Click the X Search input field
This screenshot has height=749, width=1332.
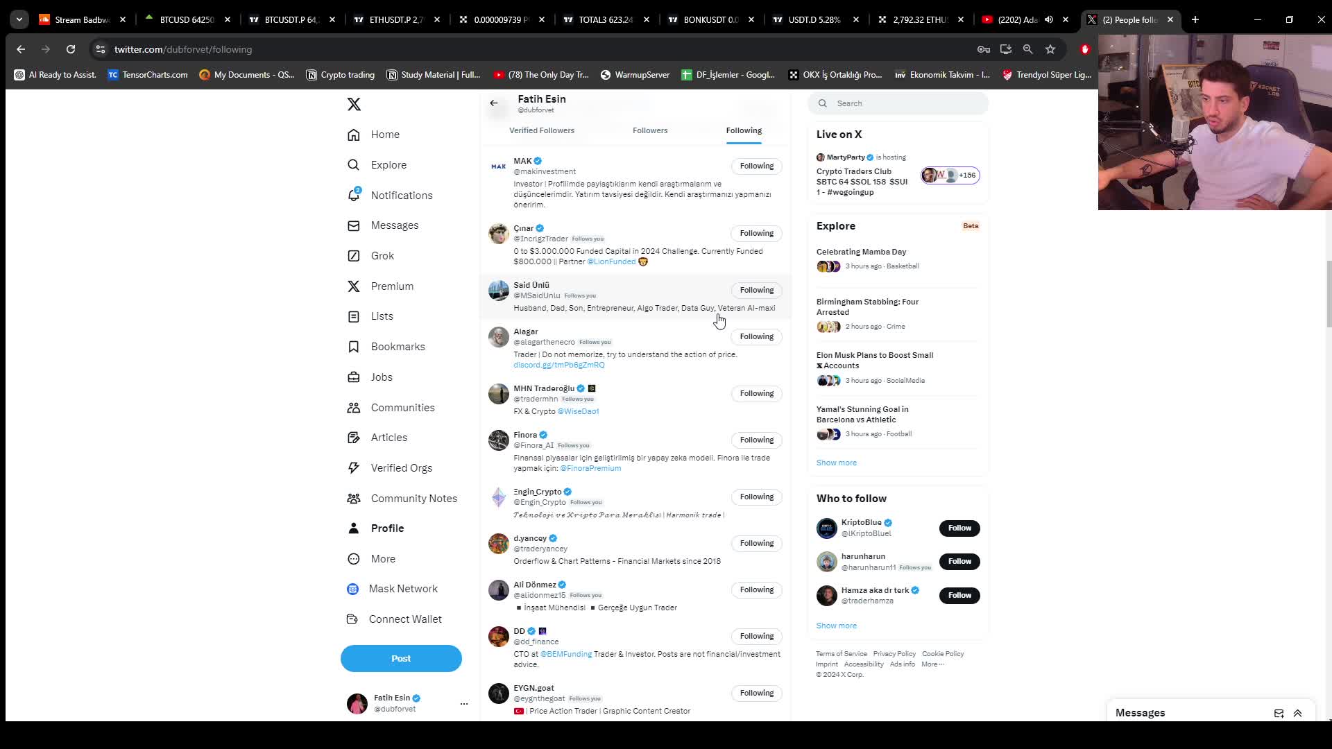click(898, 103)
